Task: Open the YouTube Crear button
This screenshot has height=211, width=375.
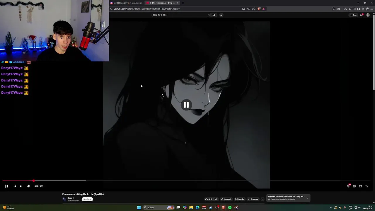Action: (x=353, y=15)
